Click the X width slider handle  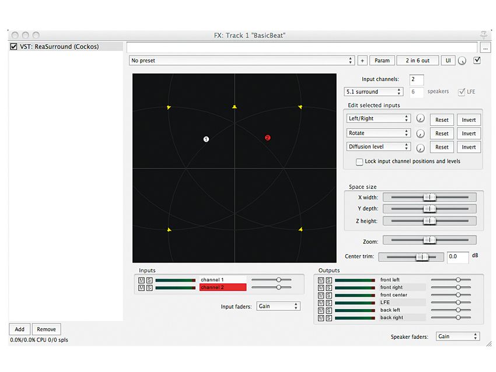point(429,197)
